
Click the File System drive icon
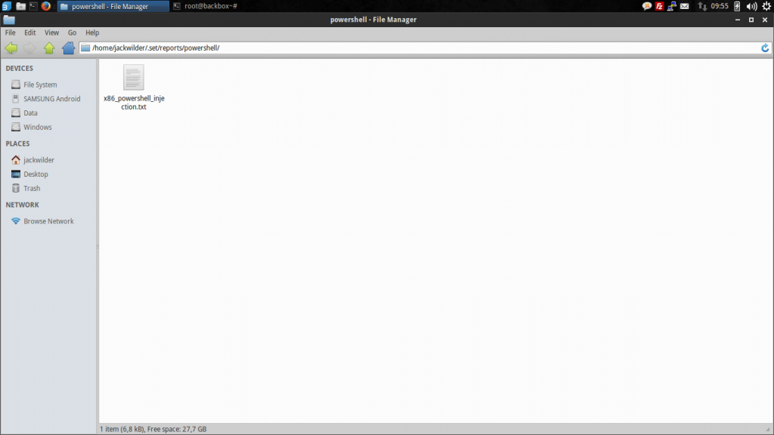[x=16, y=85]
